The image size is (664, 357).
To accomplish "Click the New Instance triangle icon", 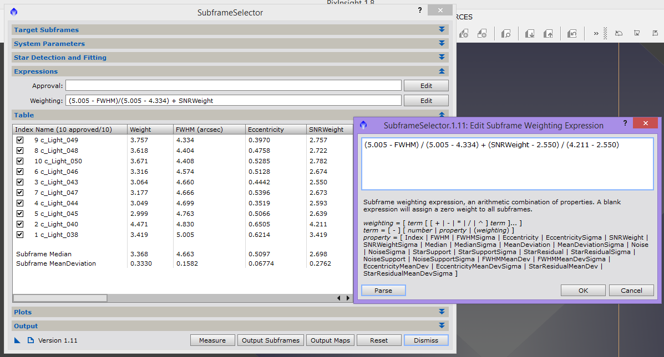I will (x=17, y=340).
